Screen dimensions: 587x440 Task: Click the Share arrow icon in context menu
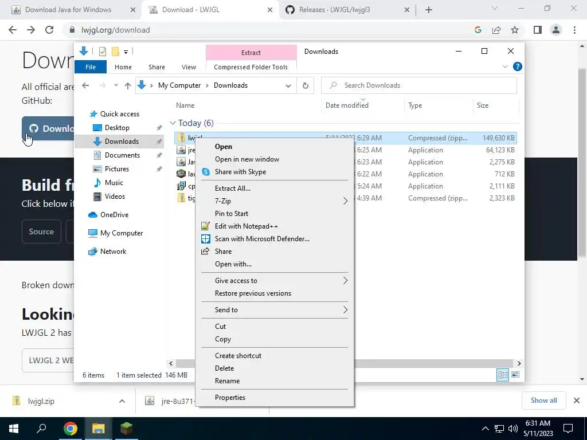[206, 252]
